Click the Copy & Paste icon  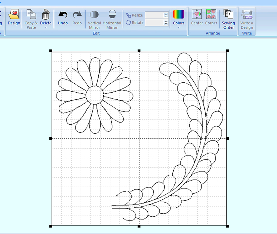31,15
